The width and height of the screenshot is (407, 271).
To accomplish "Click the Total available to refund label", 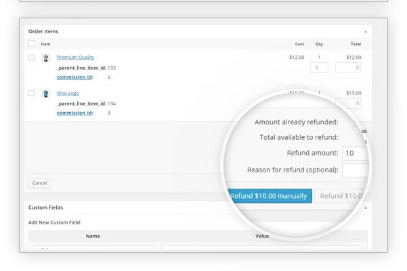I will click(299, 137).
